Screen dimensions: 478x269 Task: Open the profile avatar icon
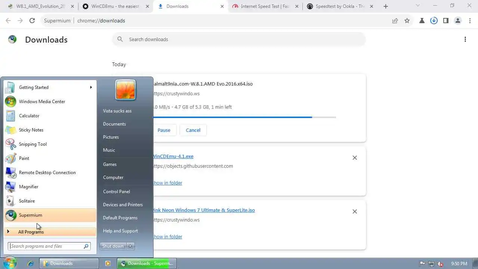point(458,21)
